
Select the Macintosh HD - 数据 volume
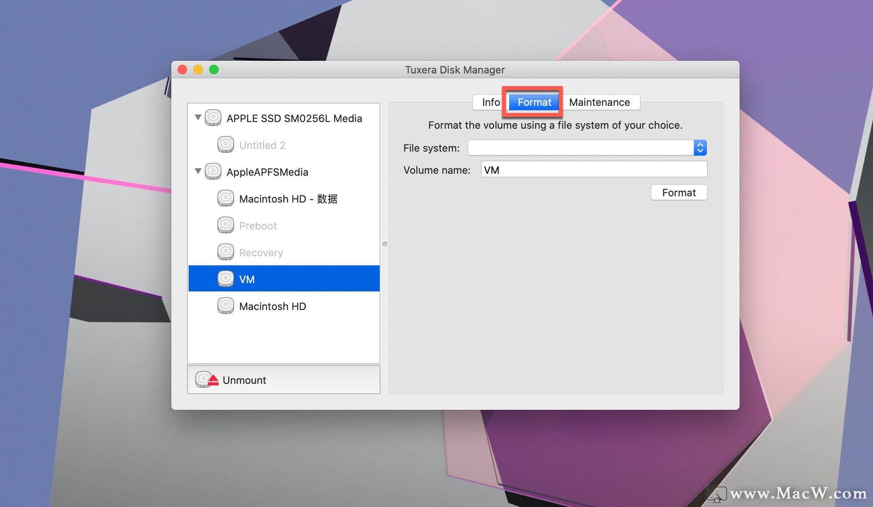click(288, 199)
